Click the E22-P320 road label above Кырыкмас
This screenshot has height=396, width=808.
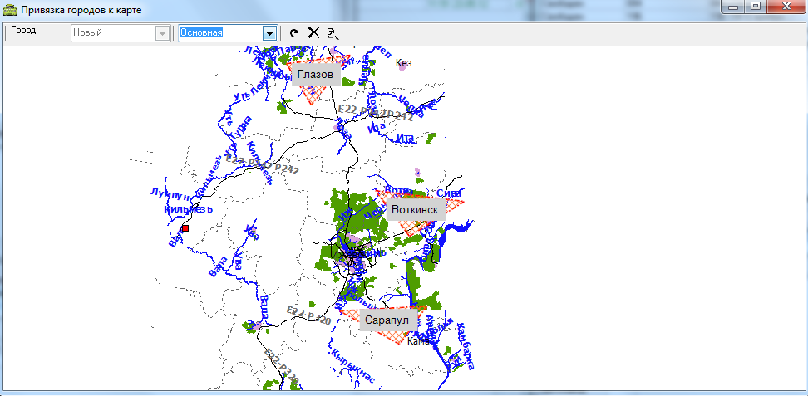tap(308, 315)
